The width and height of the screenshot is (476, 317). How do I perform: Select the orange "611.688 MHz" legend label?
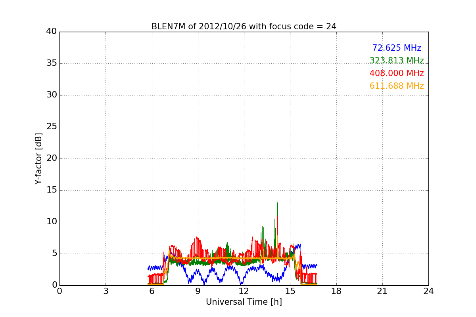pos(397,86)
